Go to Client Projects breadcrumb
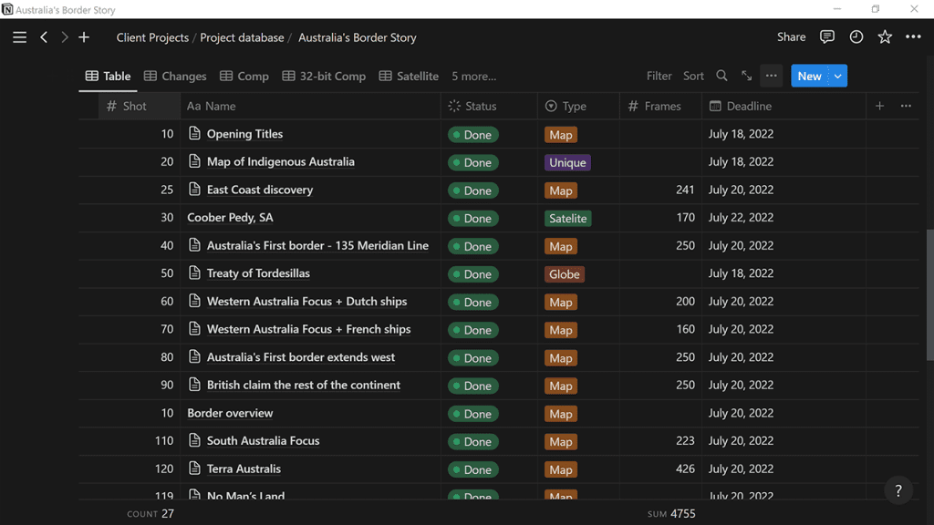This screenshot has width=934, height=525. 152,37
